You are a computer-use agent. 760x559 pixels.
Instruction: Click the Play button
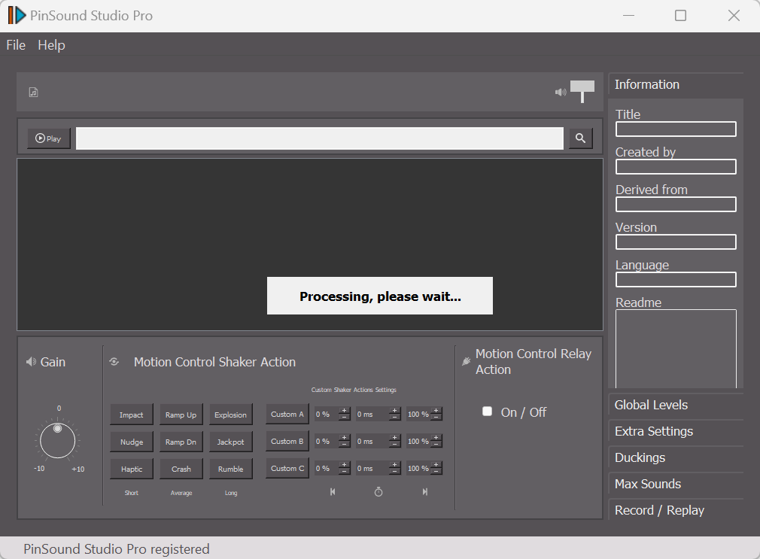click(x=48, y=138)
